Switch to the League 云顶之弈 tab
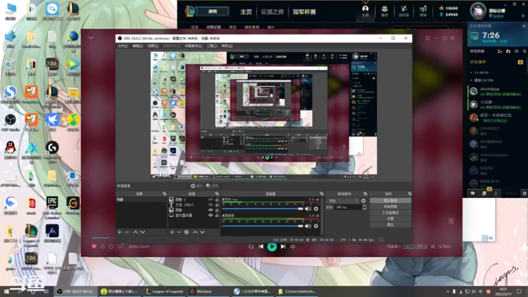 pyautogui.click(x=272, y=12)
